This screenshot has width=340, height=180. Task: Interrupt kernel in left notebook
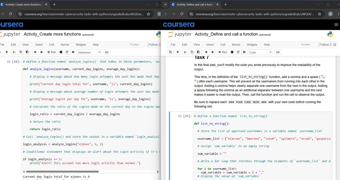[61, 52]
